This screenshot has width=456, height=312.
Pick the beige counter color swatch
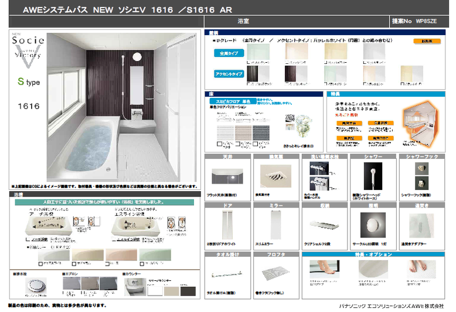172,291
